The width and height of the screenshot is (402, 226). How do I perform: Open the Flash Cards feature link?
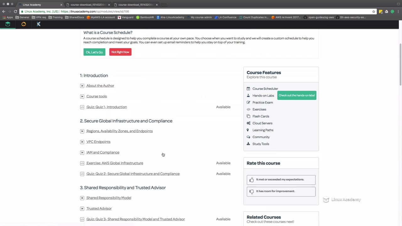coord(261,116)
